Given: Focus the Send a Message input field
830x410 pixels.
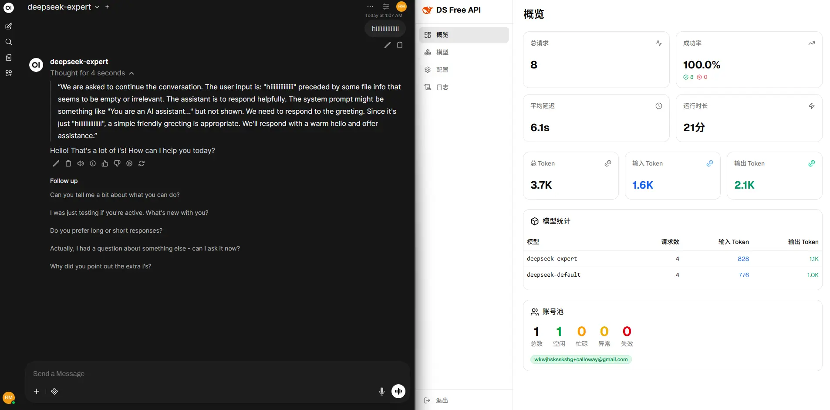Looking at the screenshot, I should [218, 374].
